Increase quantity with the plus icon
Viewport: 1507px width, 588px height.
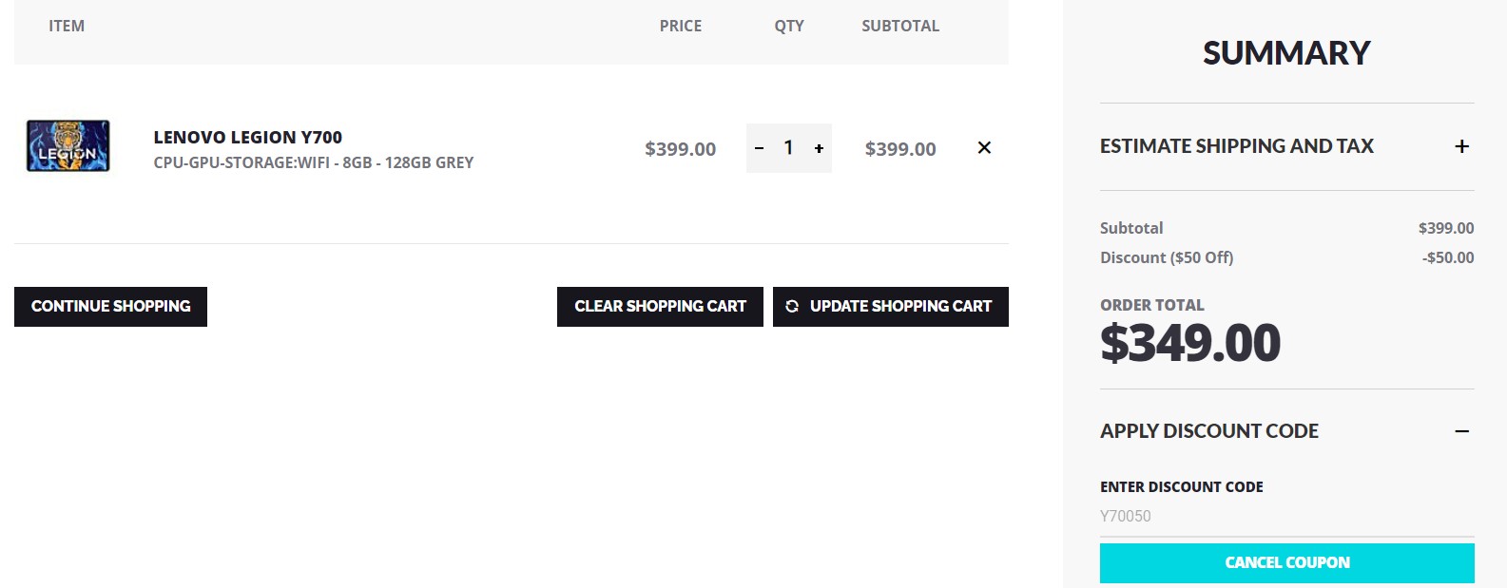[x=819, y=148]
